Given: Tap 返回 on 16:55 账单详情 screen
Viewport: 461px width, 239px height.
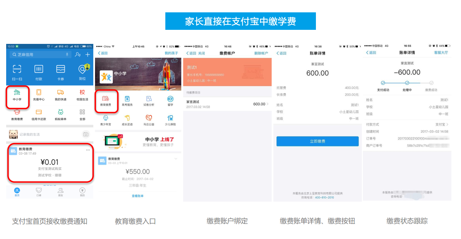Looking at the screenshot, I should click(371, 52).
